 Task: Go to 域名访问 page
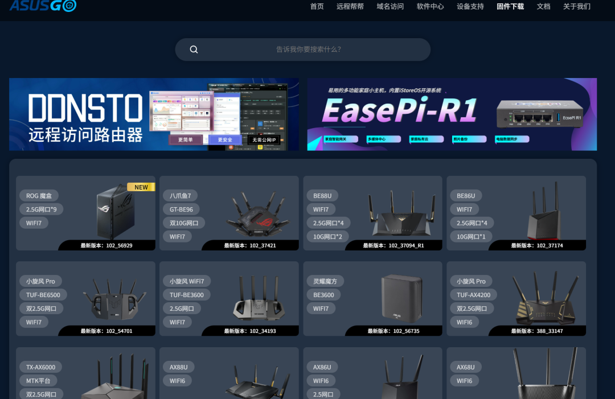[390, 6]
